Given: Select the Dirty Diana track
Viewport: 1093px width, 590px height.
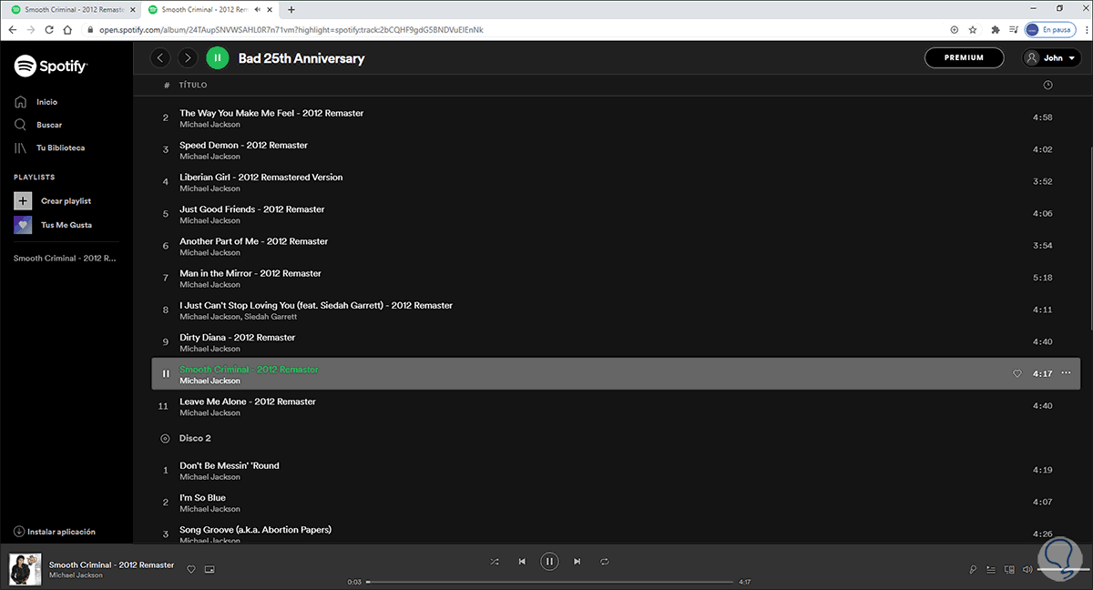Looking at the screenshot, I should (238, 337).
